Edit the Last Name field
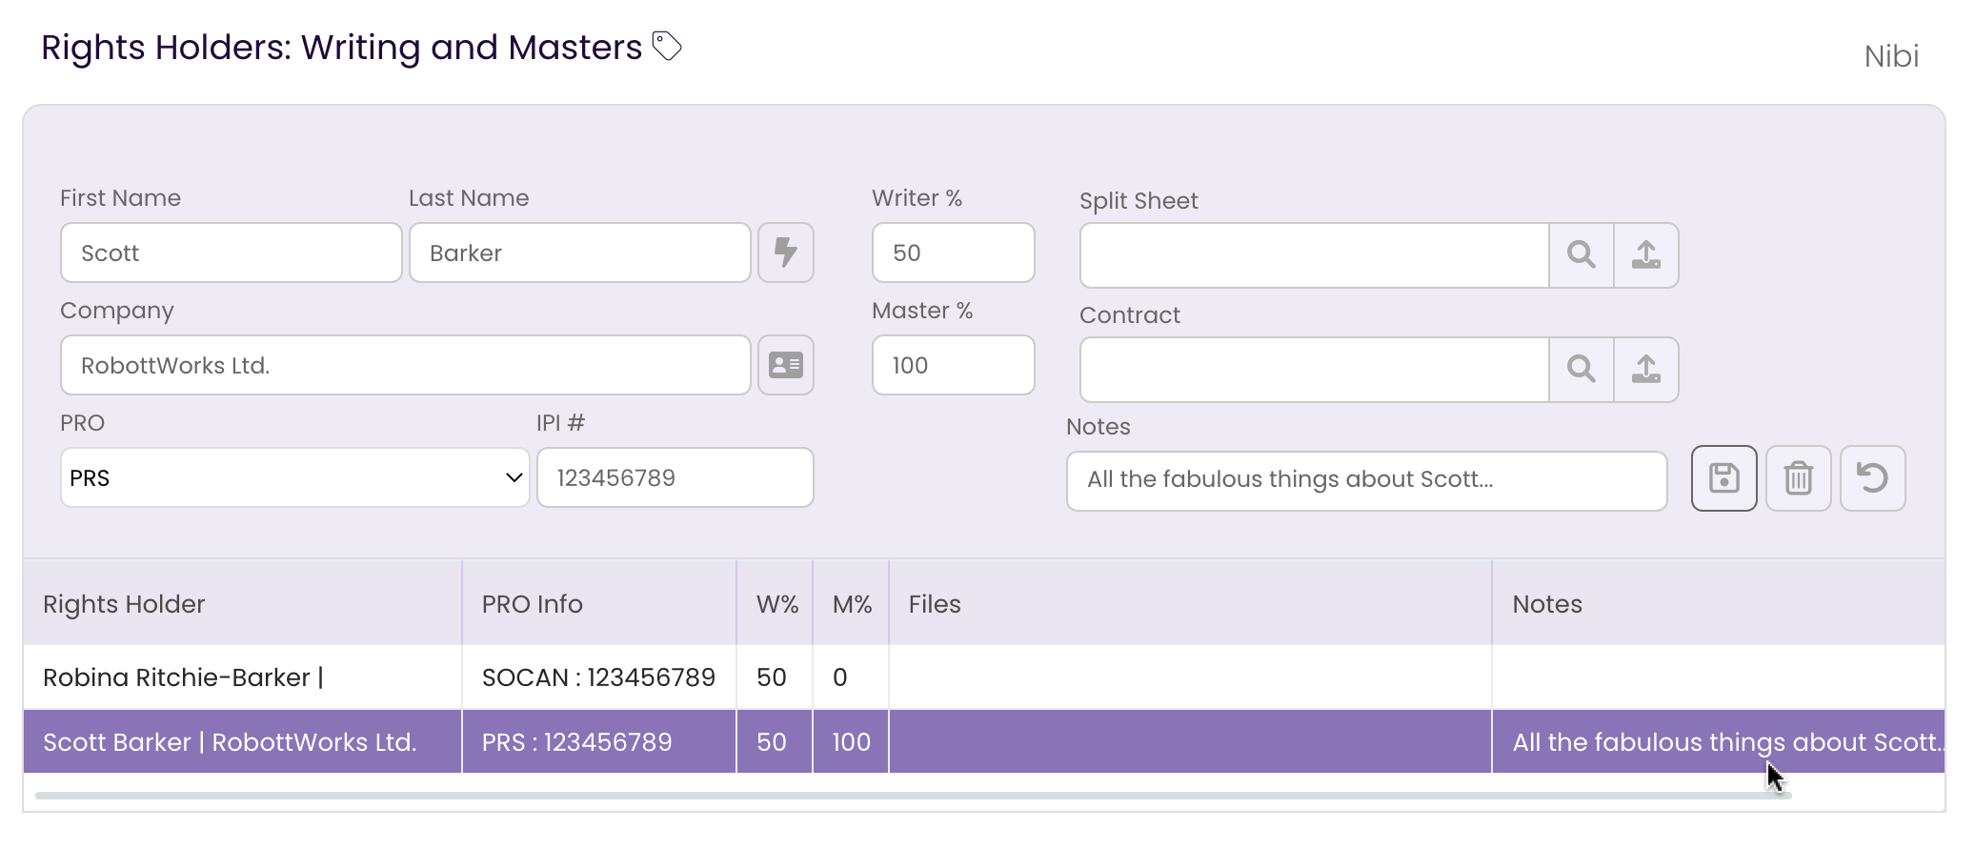1975x849 pixels. click(x=580, y=253)
